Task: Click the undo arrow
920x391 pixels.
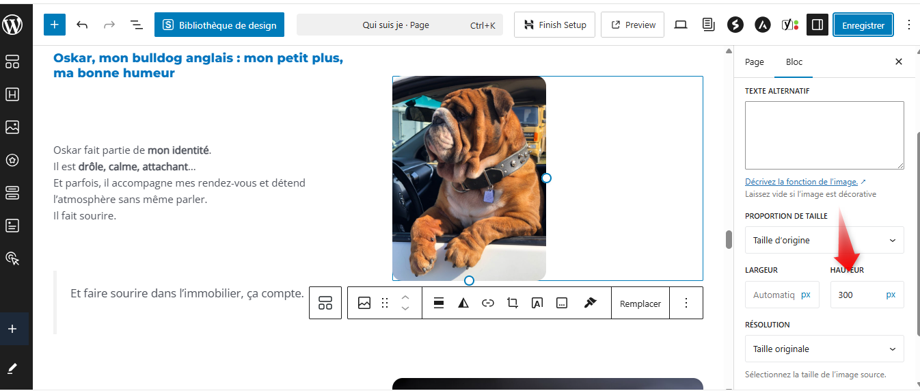Action: coord(82,25)
